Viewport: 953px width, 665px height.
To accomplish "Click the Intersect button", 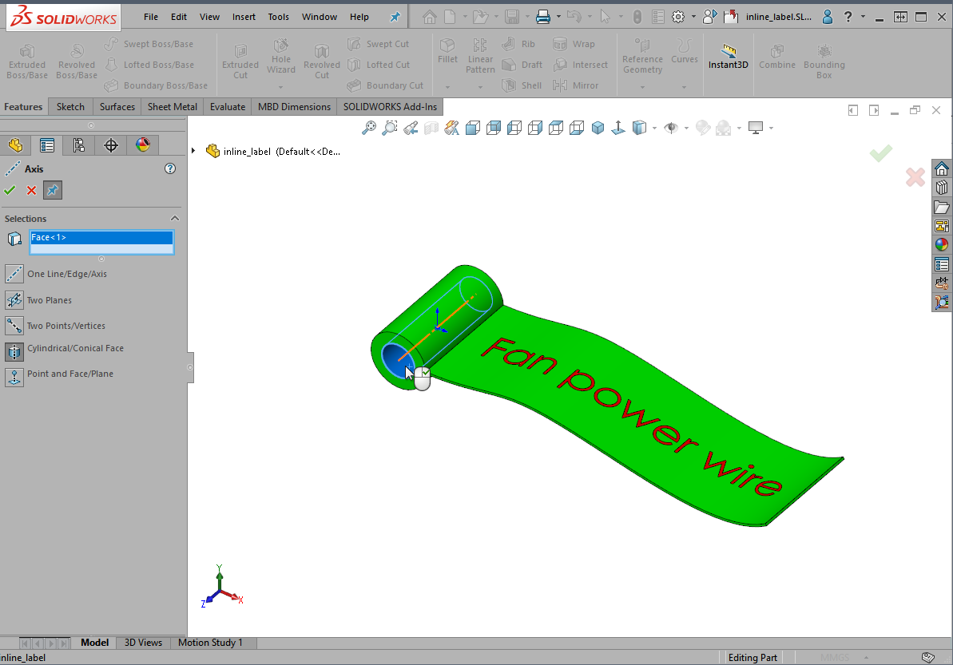I will click(x=580, y=65).
